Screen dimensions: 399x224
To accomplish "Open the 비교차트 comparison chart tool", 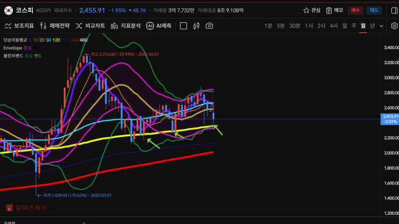I will (x=90, y=26).
